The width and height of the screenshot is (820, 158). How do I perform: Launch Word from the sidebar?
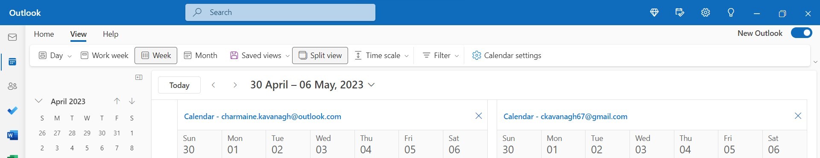tap(12, 135)
